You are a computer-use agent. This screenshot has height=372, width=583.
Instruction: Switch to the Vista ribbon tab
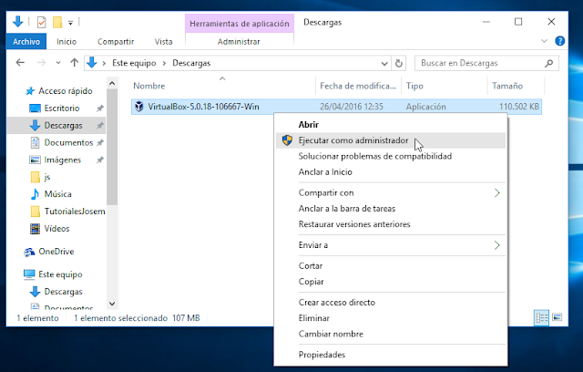[164, 42]
